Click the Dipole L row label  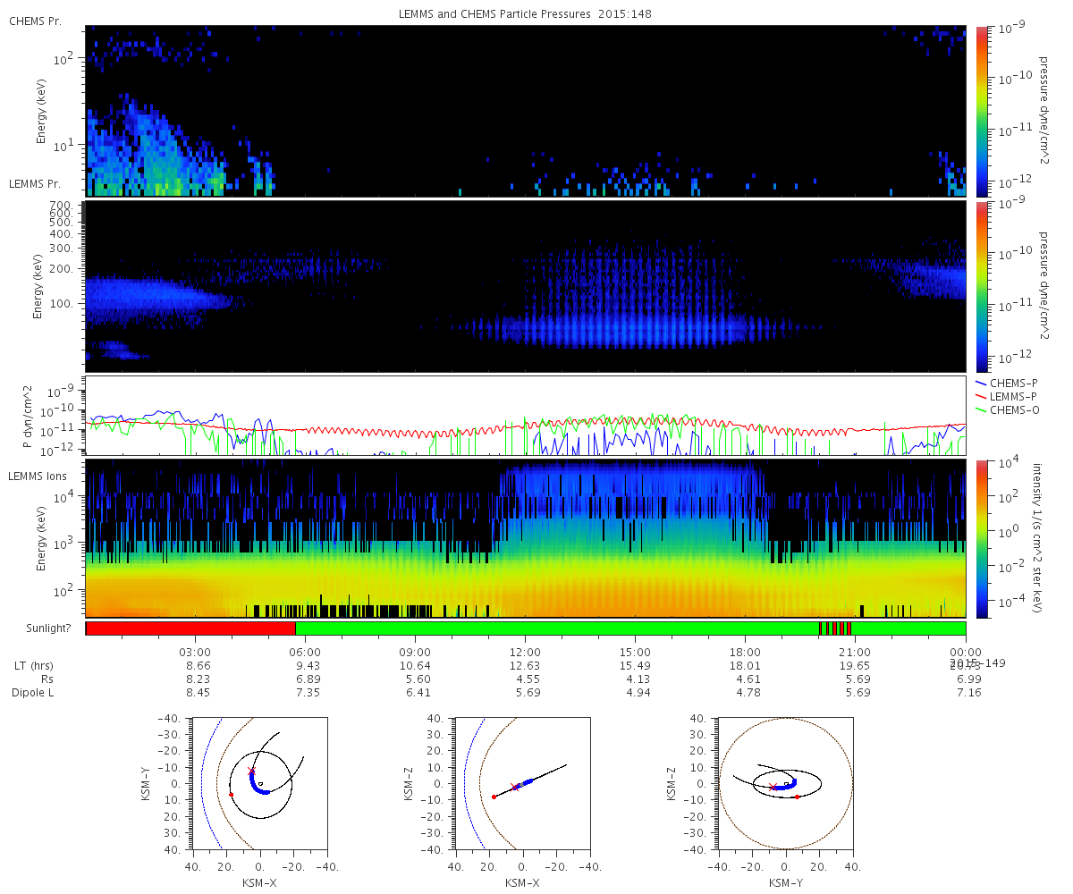(35, 693)
